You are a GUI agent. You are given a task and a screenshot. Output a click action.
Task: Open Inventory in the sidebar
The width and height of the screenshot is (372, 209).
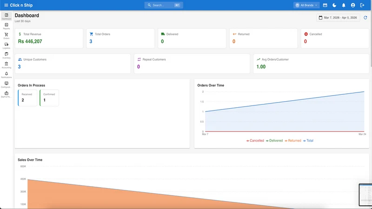(7, 55)
